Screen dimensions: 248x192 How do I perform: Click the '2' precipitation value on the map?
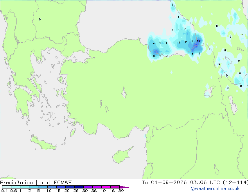tap(186, 42)
